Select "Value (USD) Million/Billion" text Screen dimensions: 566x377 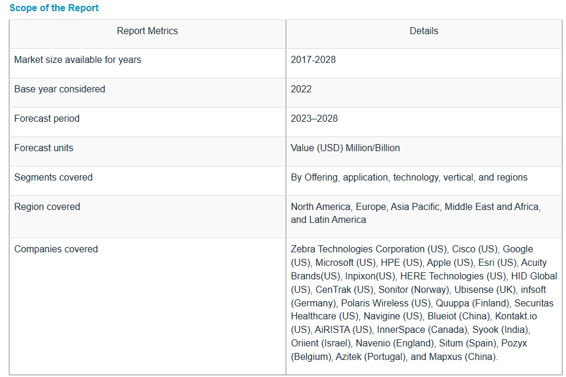click(x=345, y=148)
